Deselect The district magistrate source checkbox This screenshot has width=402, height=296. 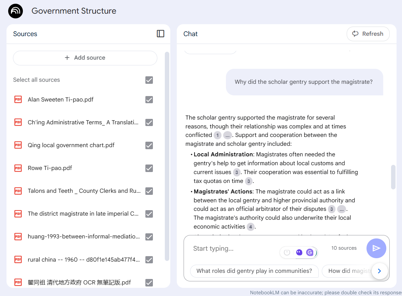click(x=149, y=214)
